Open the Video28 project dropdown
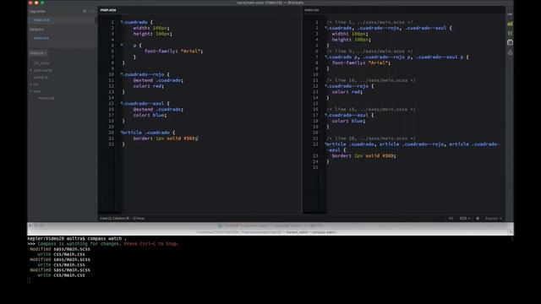The width and height of the screenshot is (541, 304). click(x=38, y=53)
